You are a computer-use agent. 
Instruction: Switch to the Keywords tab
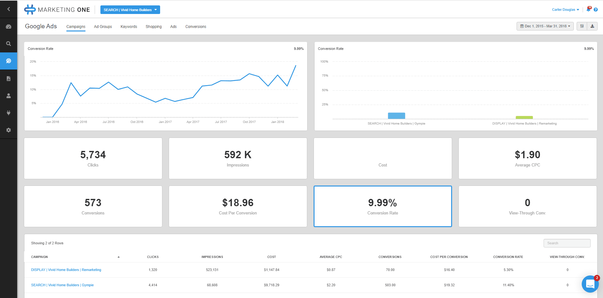click(129, 27)
